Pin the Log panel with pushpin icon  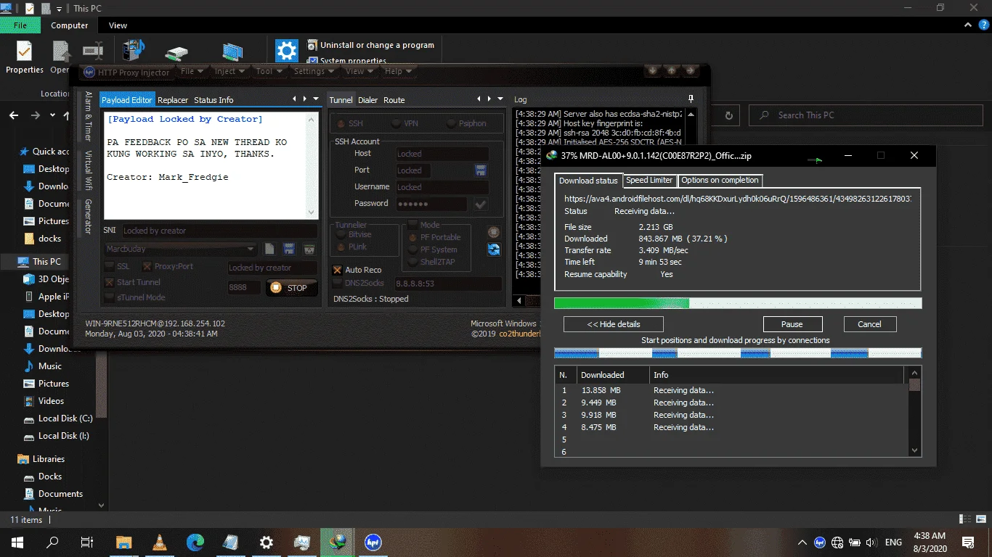(x=691, y=99)
